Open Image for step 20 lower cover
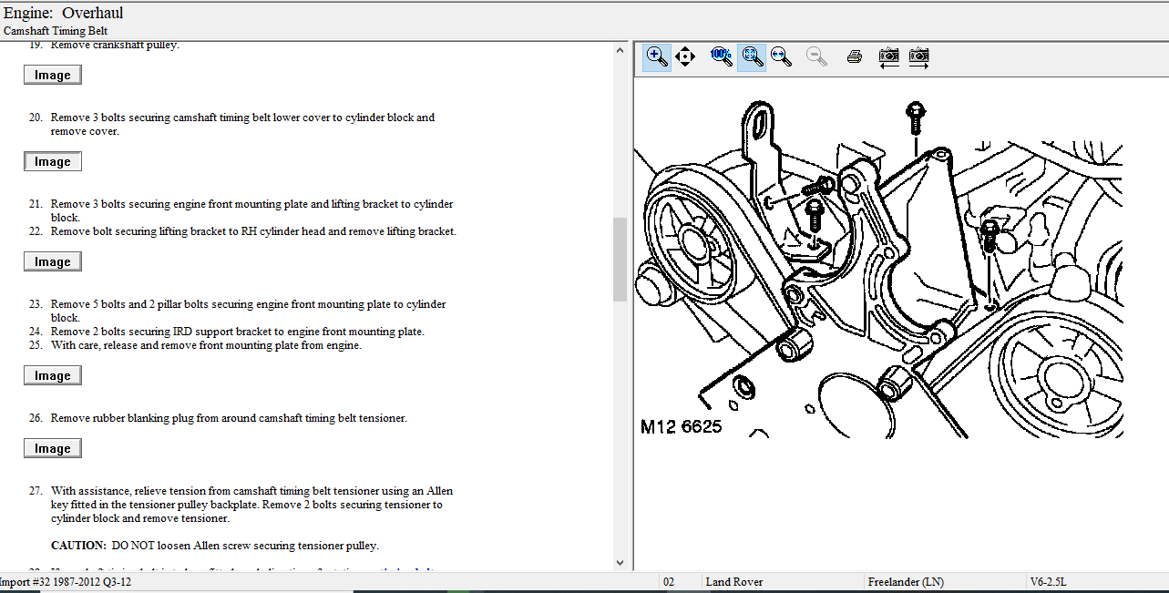Viewport: 1169px width, 593px height. pyautogui.click(x=53, y=161)
